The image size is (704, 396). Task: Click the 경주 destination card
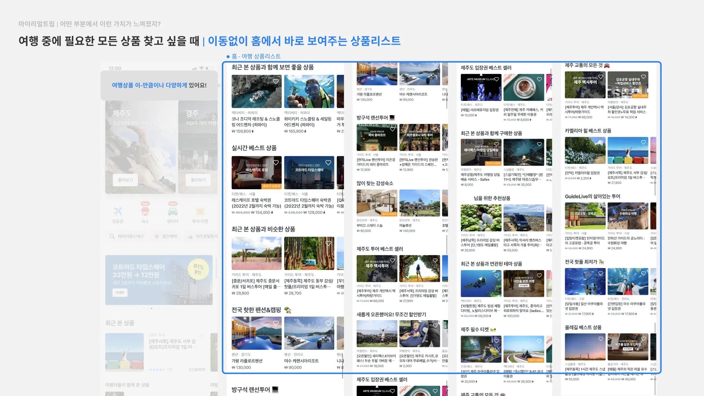pyautogui.click(x=198, y=147)
